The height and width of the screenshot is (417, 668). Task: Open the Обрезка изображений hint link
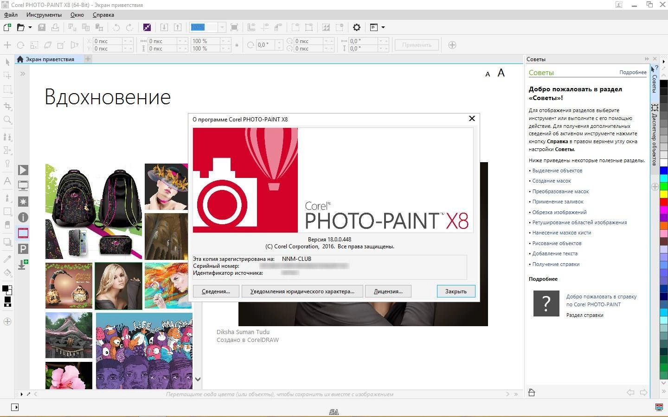[559, 212]
